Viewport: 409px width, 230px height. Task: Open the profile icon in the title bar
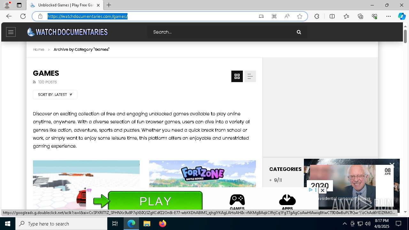click(x=7, y=5)
